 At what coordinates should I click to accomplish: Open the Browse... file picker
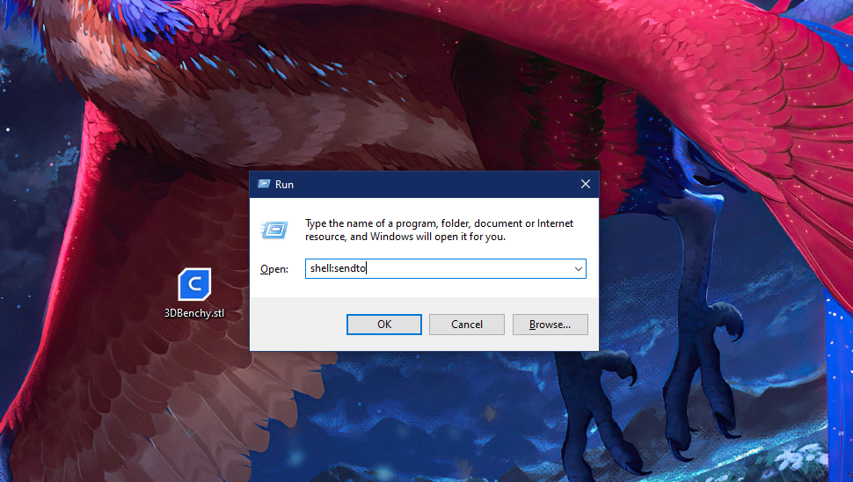[550, 325]
